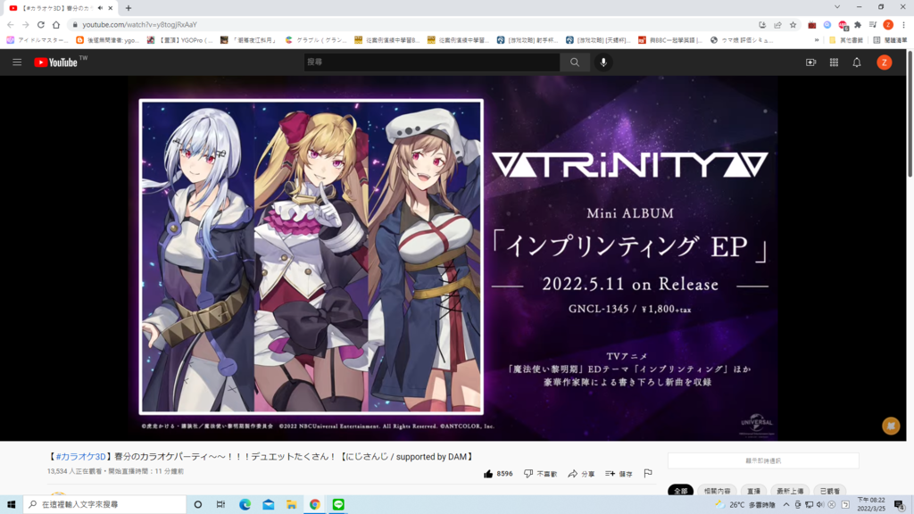Open the #カラオケ3D hashtag link
Viewport: 914px width, 514px height.
[x=80, y=457]
